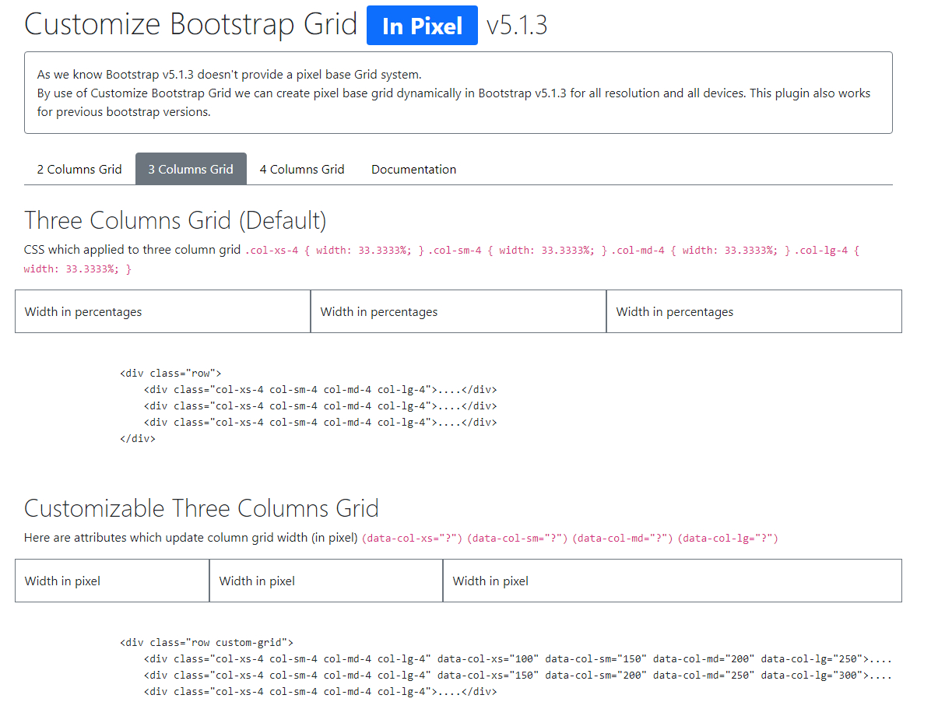Click the intro sentence about pixel base Grid
This screenshot has height=702, width=931.
coord(229,74)
